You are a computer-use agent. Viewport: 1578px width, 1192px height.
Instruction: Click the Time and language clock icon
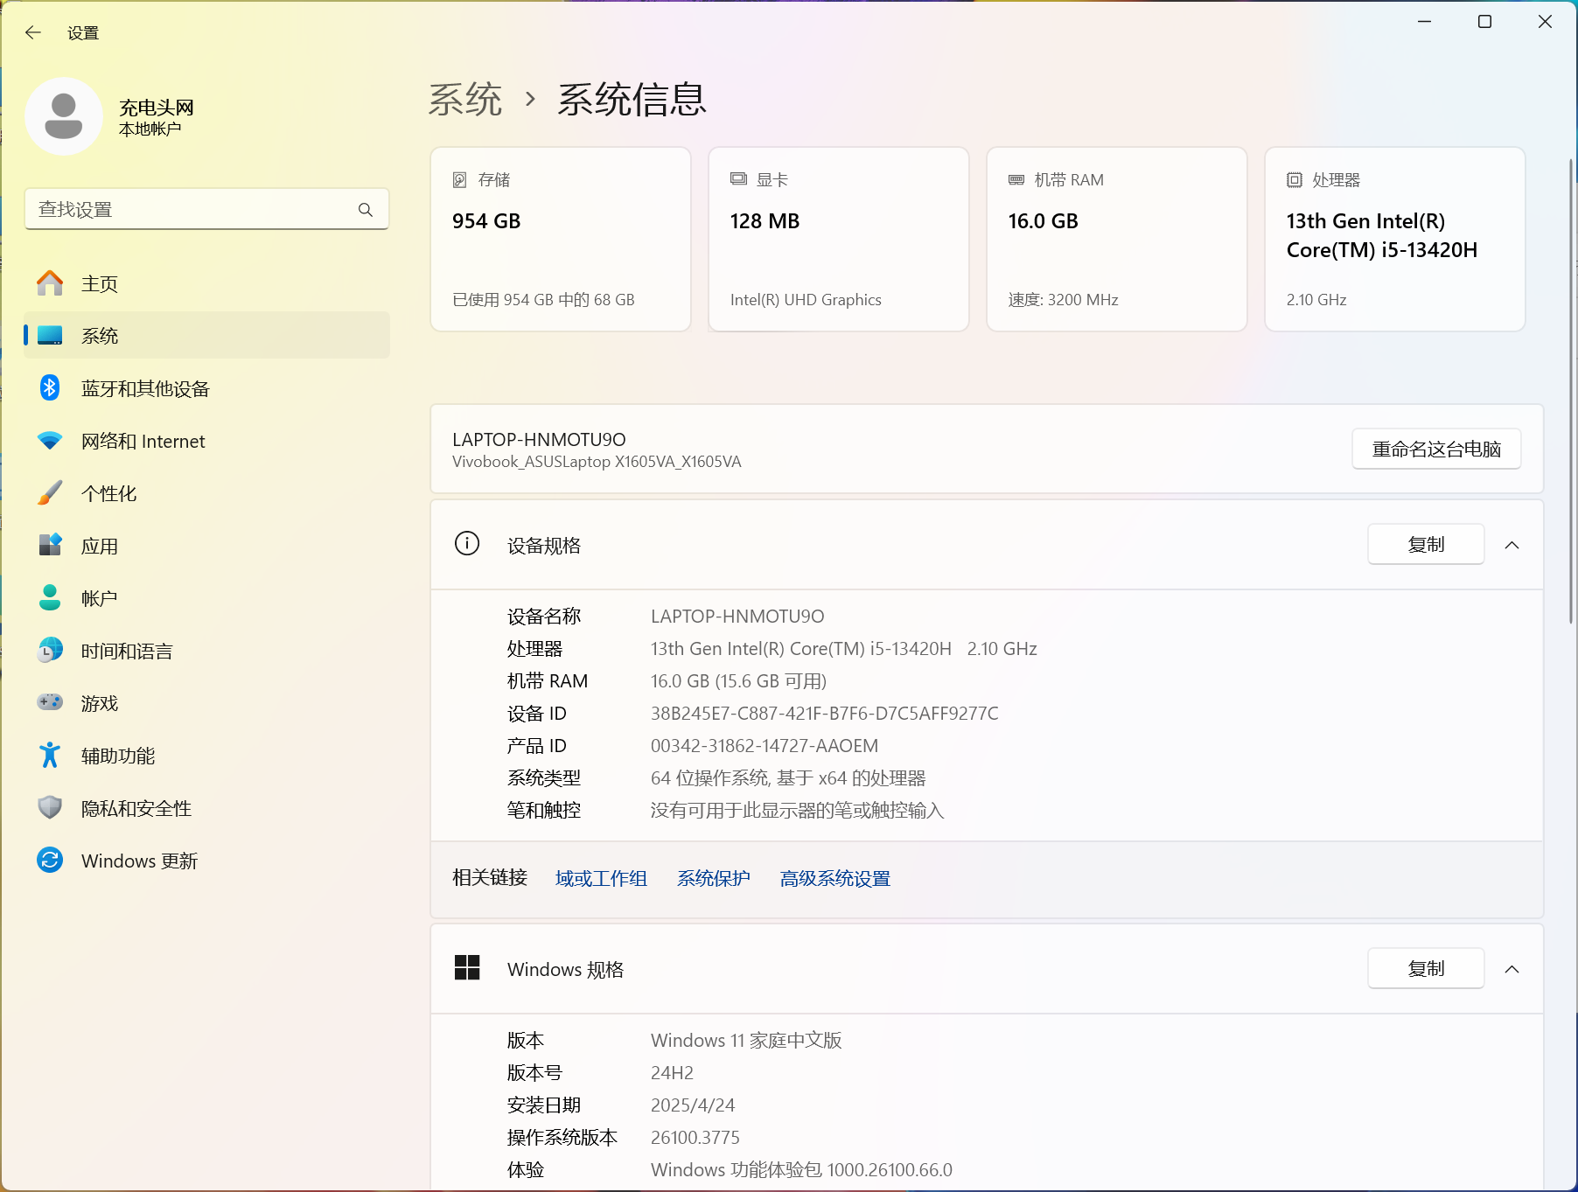click(50, 650)
